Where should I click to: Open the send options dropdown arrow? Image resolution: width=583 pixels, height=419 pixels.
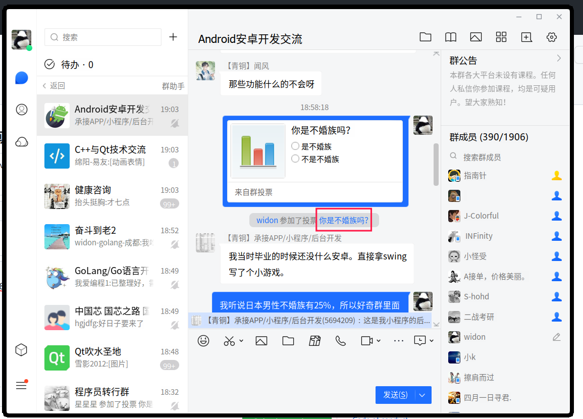tap(422, 395)
